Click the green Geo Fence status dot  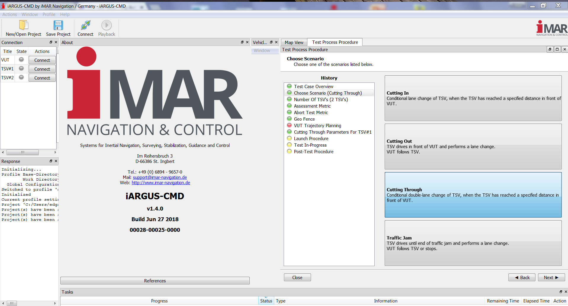(289, 119)
